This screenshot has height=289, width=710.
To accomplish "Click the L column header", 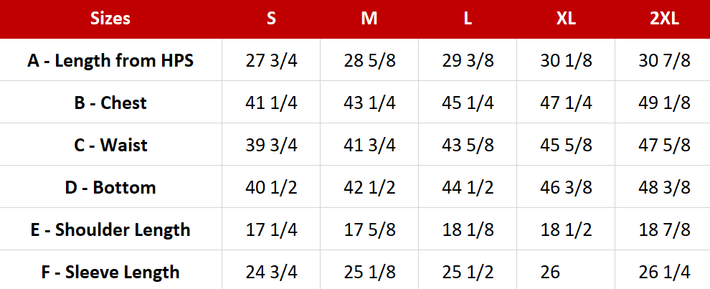I will (468, 19).
